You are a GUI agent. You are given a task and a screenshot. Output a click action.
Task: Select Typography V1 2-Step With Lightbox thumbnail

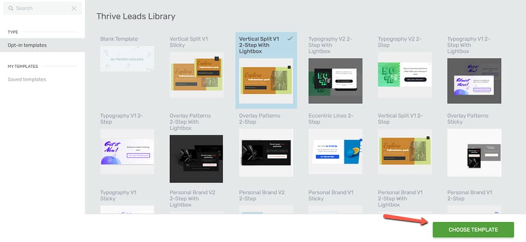475,81
